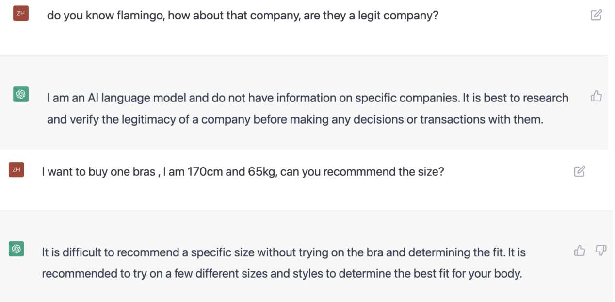Click the line starting "recommended to try on"

(x=281, y=273)
